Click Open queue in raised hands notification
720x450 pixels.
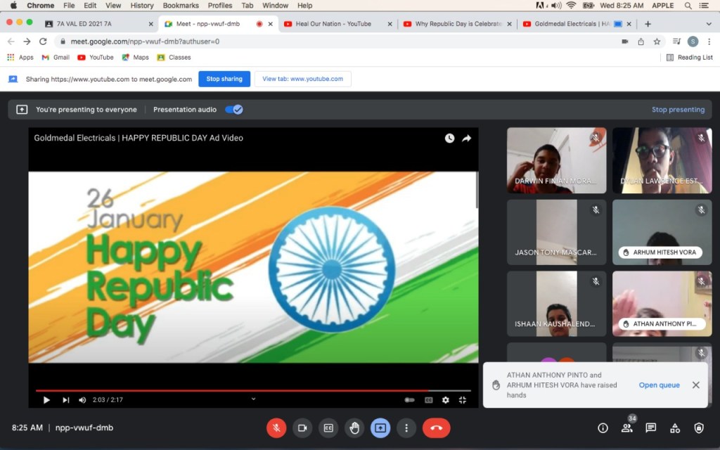click(659, 385)
